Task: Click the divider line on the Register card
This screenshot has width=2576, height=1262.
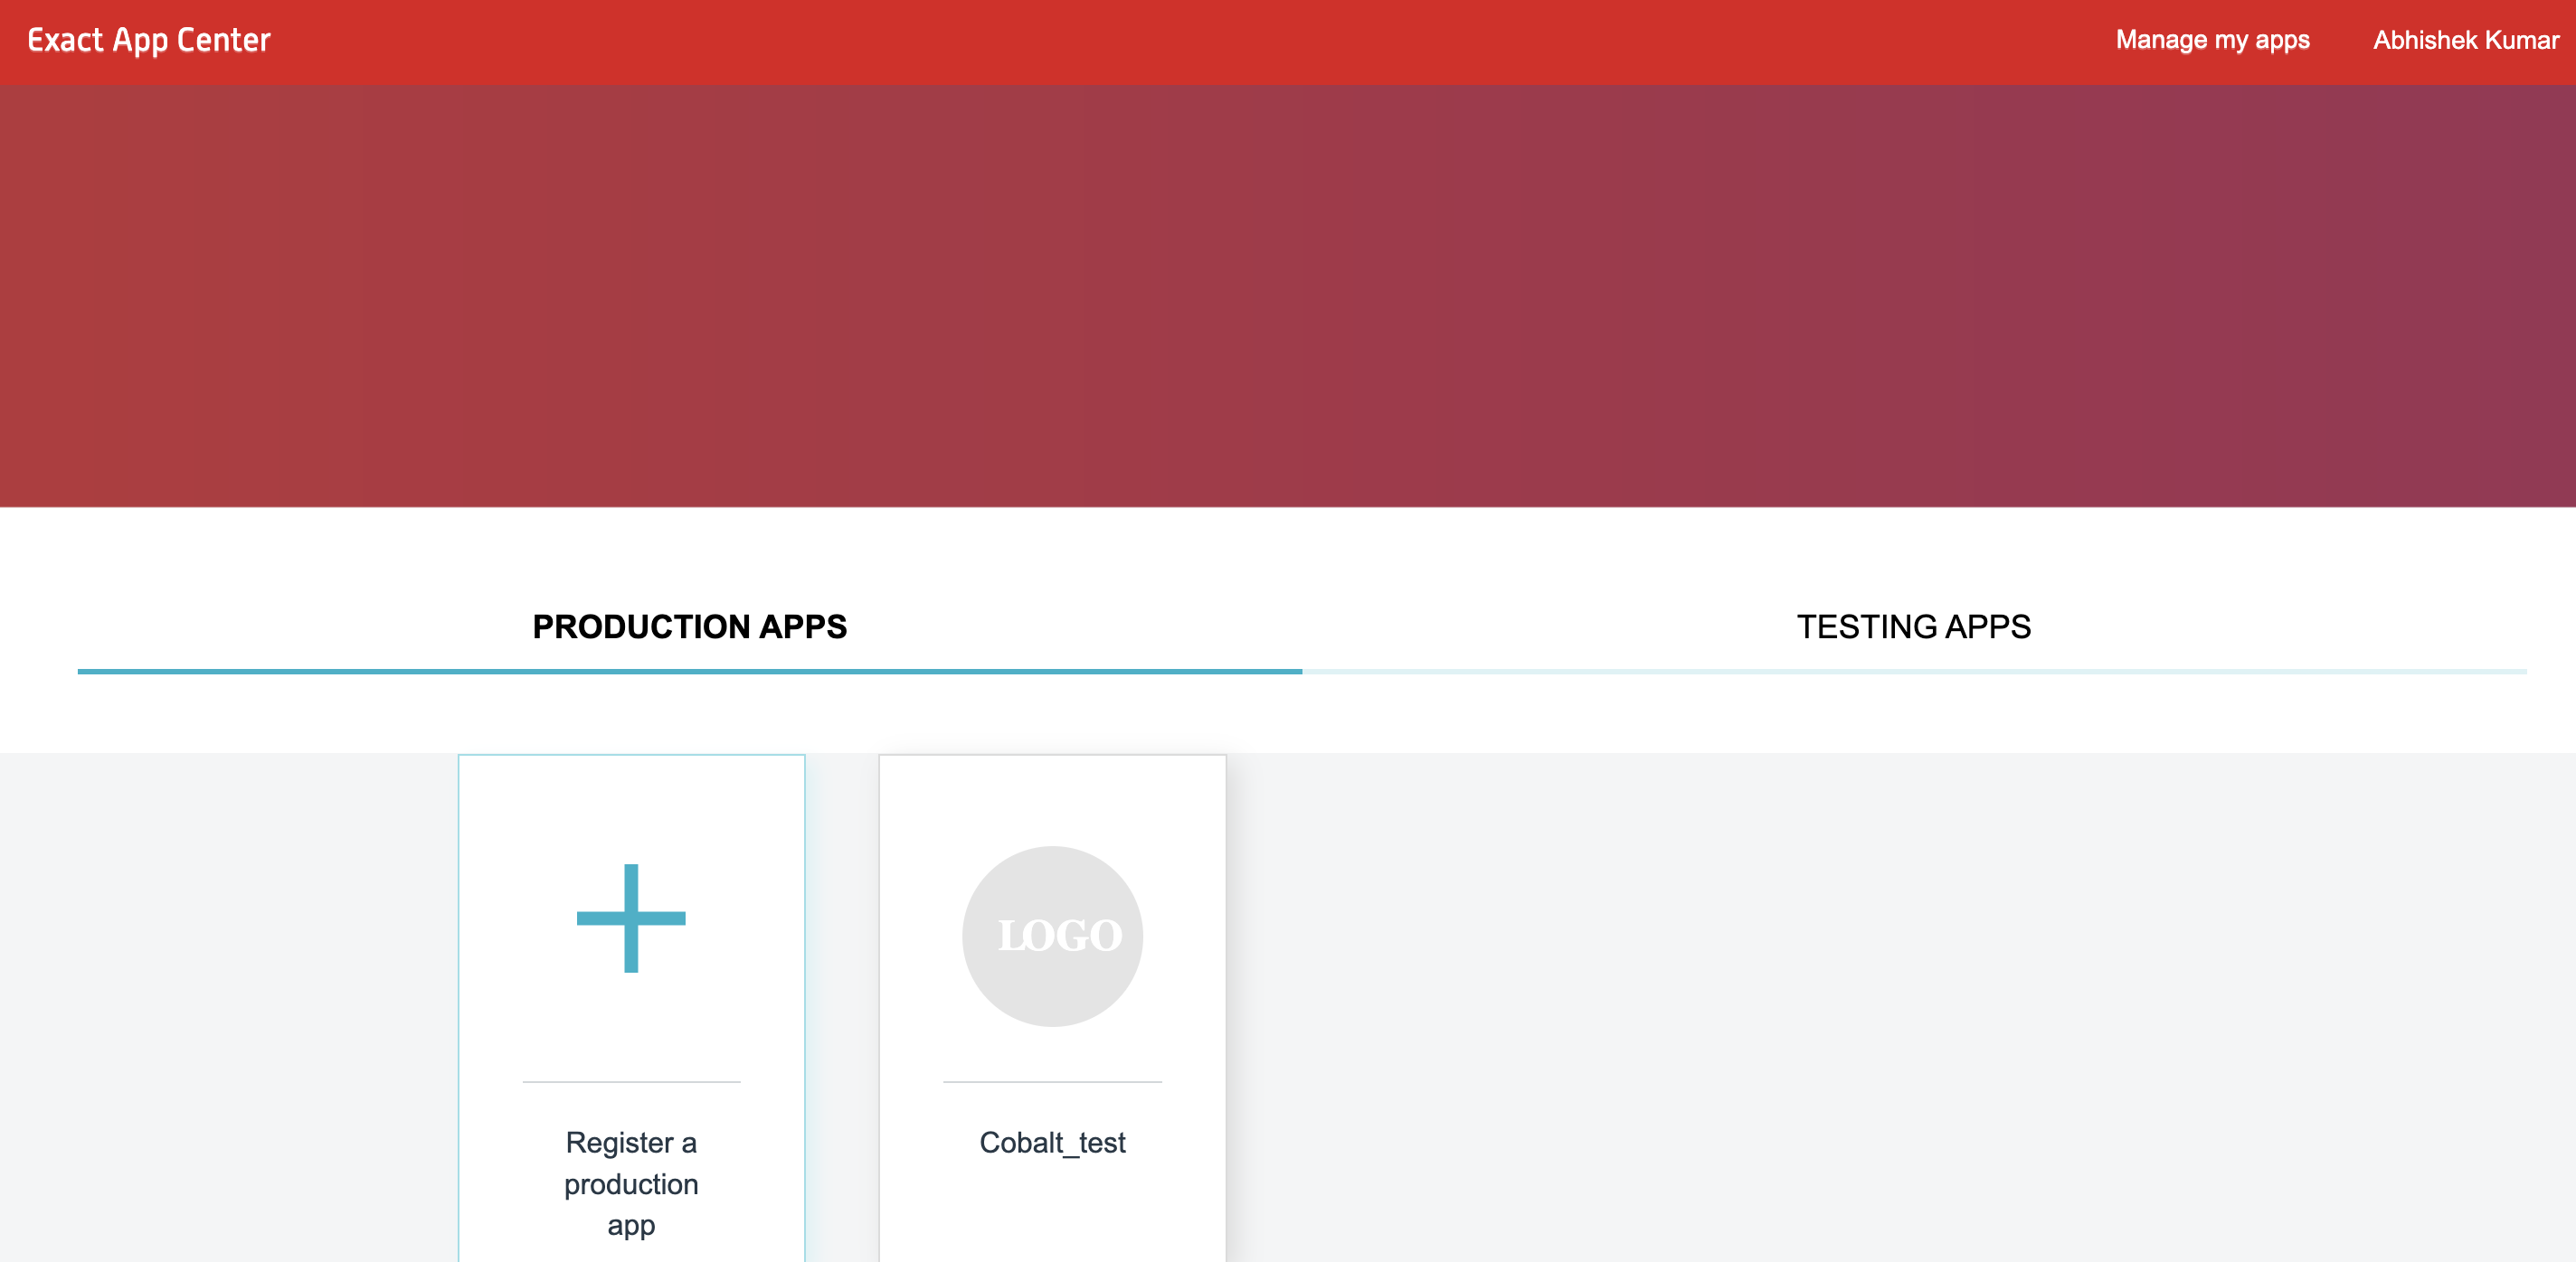Action: [x=631, y=1081]
